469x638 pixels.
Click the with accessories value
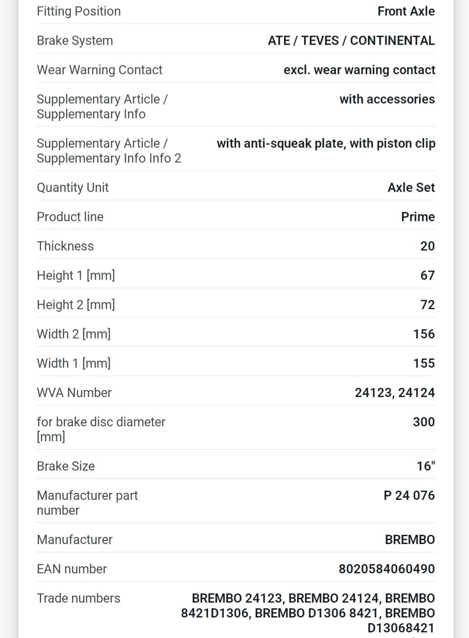(387, 99)
